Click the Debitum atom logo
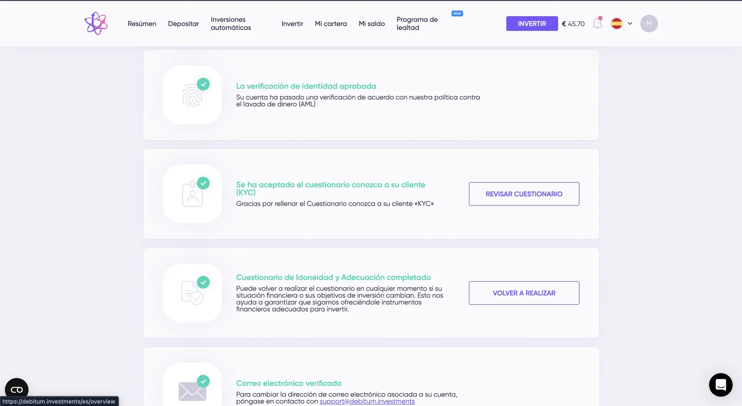This screenshot has width=742, height=406. (x=96, y=24)
